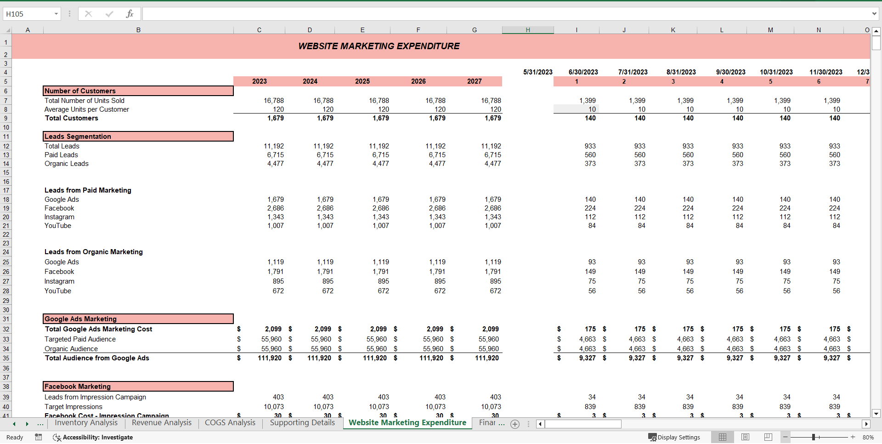This screenshot has height=444, width=882.
Task: Click the Insert Function (fx) icon
Action: (130, 13)
